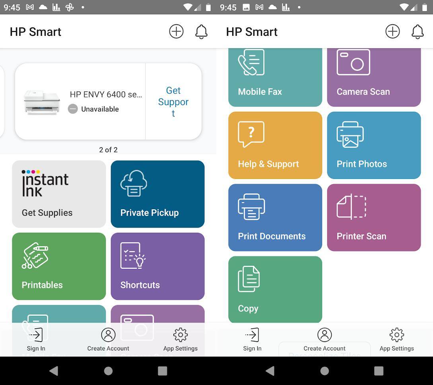Start Printer Scan from its tile
The width and height of the screenshot is (433, 385).
(x=374, y=218)
